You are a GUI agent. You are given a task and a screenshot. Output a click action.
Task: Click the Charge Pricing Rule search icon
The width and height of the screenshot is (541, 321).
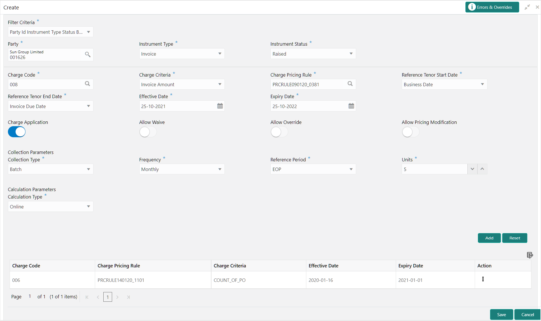[x=350, y=84]
